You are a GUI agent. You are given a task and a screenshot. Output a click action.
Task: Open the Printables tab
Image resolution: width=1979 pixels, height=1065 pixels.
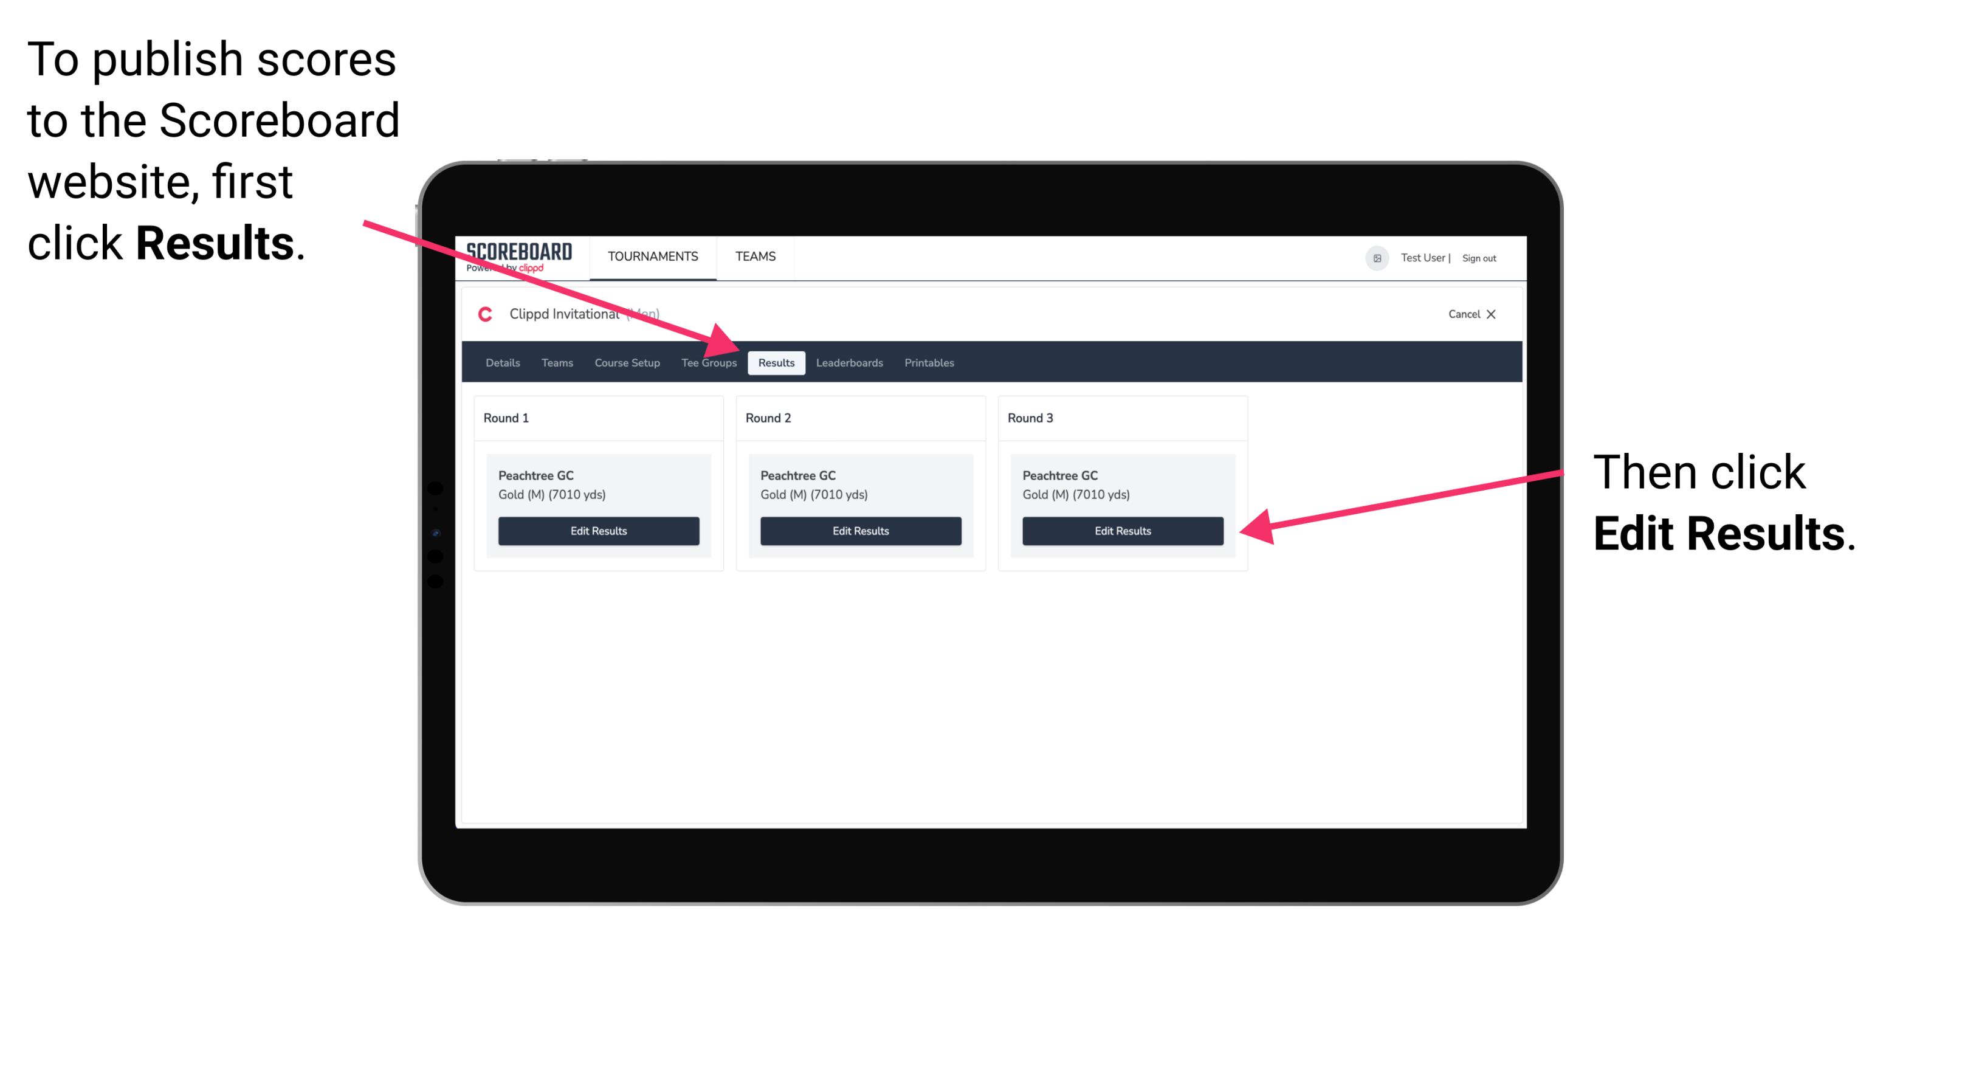(x=929, y=362)
